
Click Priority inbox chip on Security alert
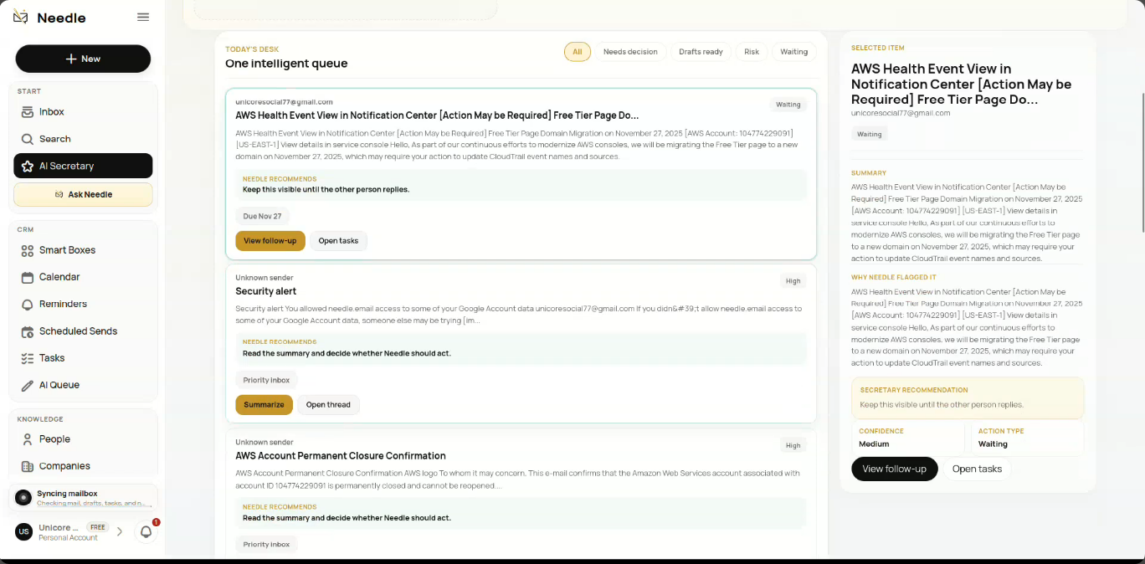pos(266,380)
